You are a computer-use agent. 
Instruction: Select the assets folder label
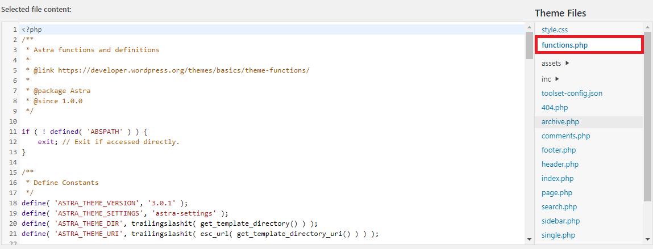(x=552, y=64)
